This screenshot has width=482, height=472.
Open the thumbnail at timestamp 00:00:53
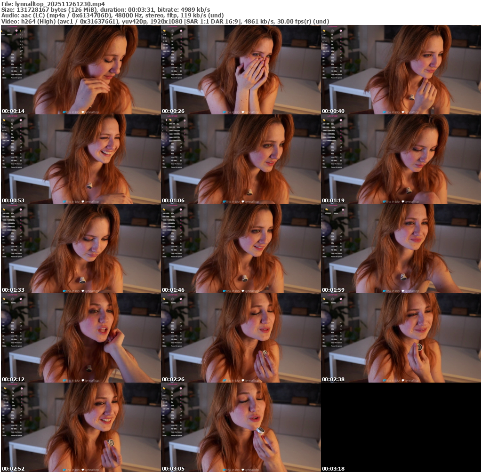[80, 159]
